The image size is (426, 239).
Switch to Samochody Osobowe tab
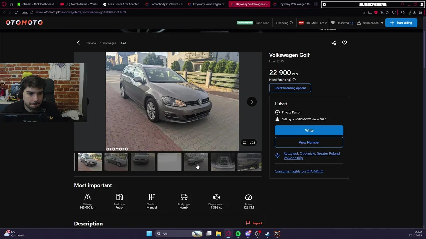(164, 4)
